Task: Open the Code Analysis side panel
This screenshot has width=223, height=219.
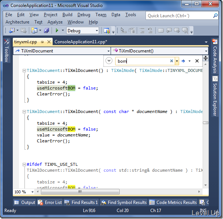Action: 215,56
